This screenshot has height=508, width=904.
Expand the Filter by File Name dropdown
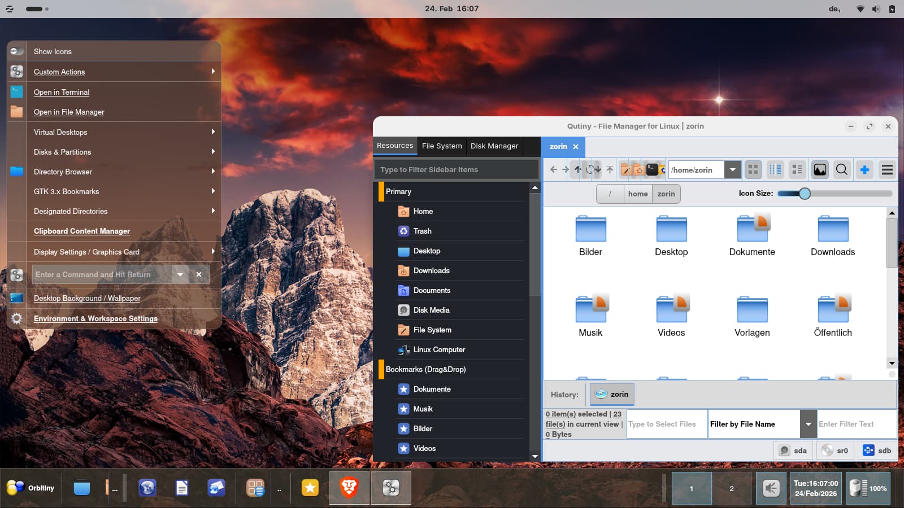pos(809,424)
